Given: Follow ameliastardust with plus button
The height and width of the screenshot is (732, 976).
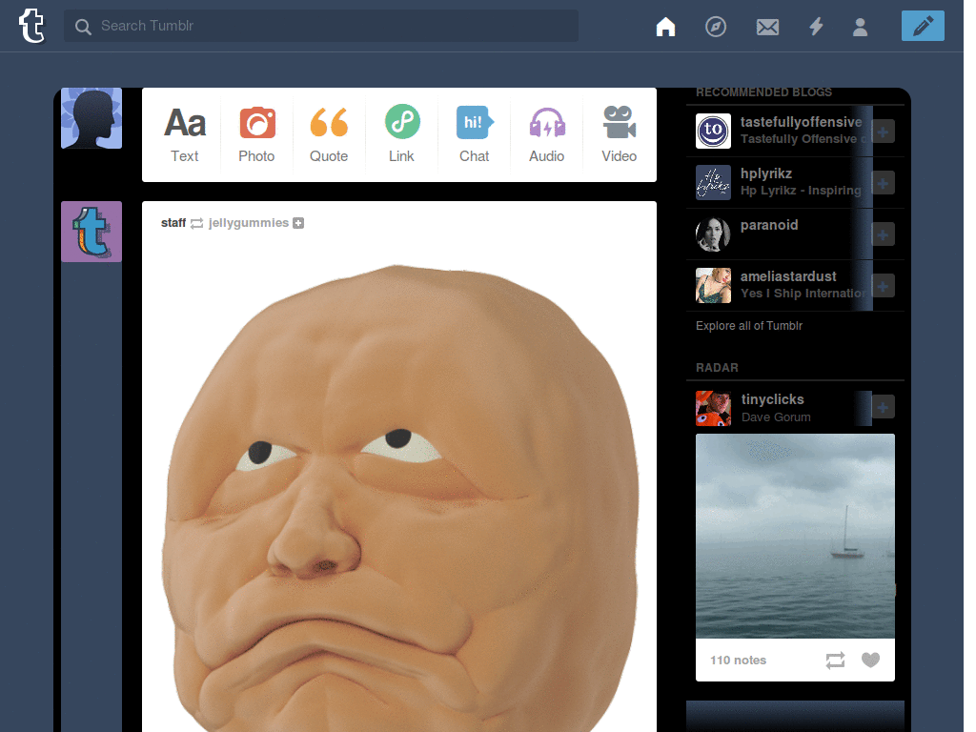Looking at the screenshot, I should click(883, 286).
